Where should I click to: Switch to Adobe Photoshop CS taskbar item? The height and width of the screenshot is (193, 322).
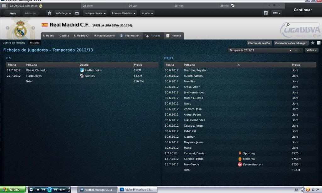click(137, 190)
